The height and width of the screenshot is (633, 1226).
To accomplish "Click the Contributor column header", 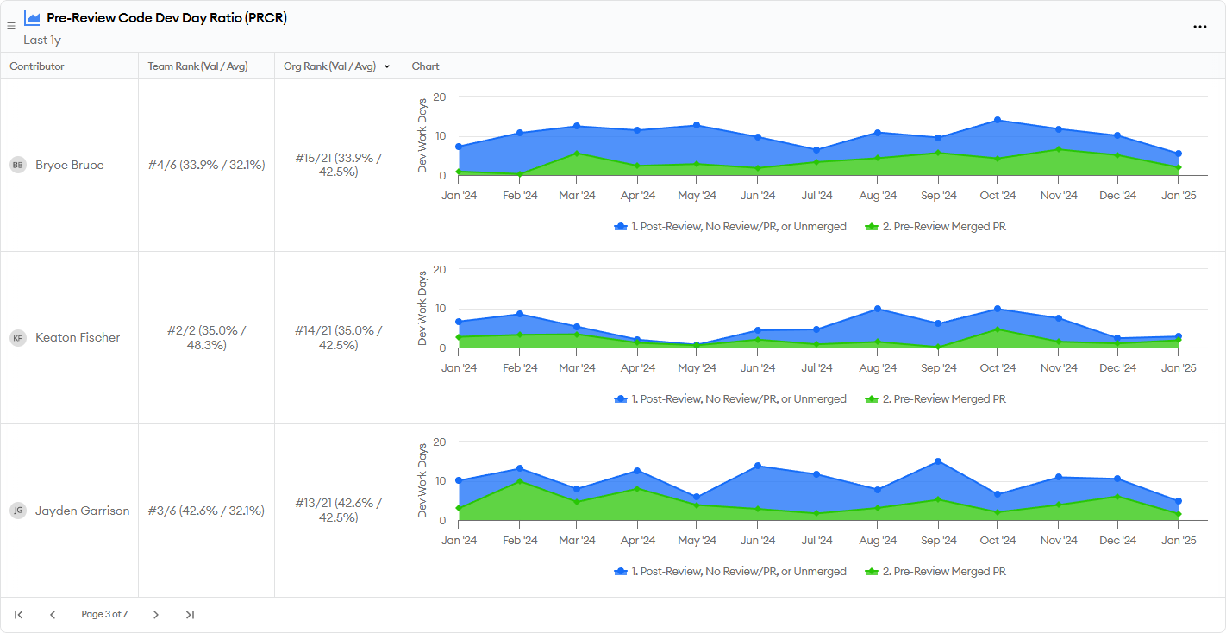I will [37, 66].
